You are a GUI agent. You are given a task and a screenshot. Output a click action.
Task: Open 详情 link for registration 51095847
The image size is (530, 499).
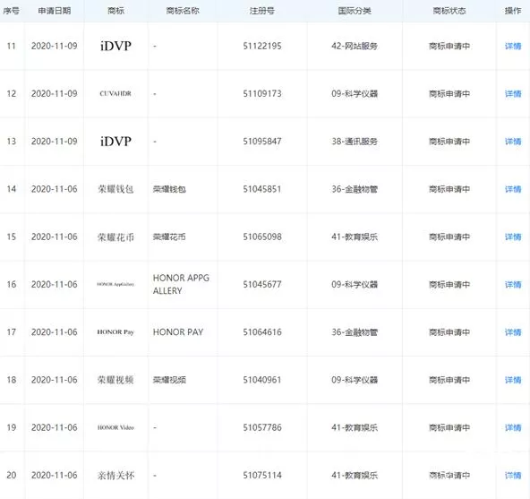[x=513, y=142]
